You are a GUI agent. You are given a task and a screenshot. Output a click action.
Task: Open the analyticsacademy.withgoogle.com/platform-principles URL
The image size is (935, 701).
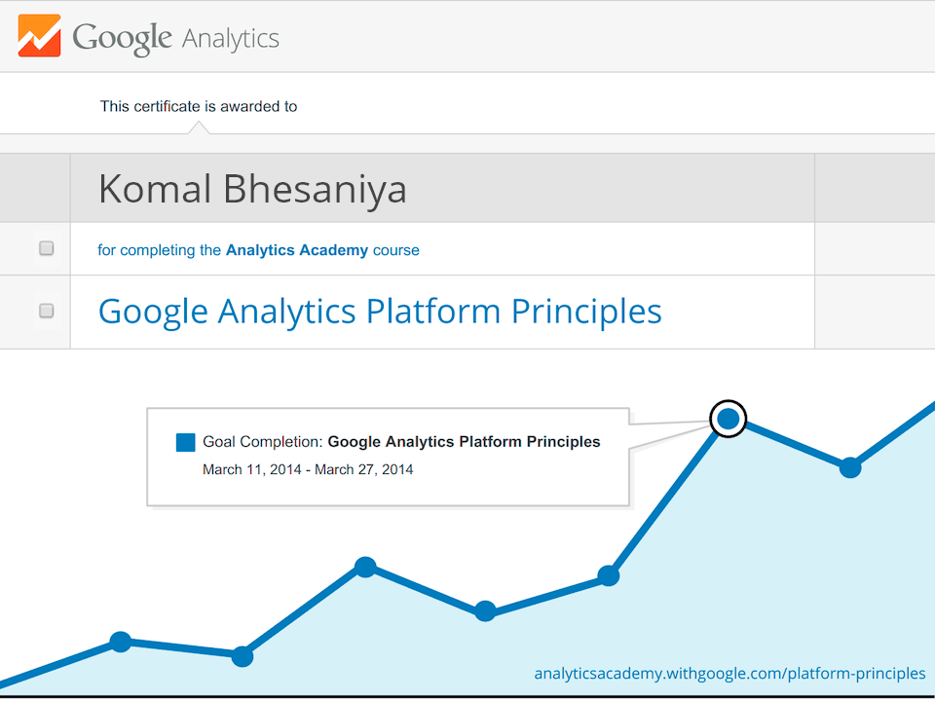(x=729, y=674)
